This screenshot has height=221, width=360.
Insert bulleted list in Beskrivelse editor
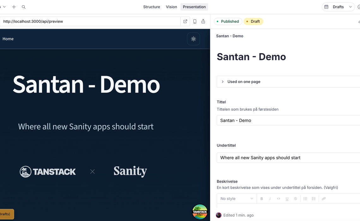click(305, 199)
